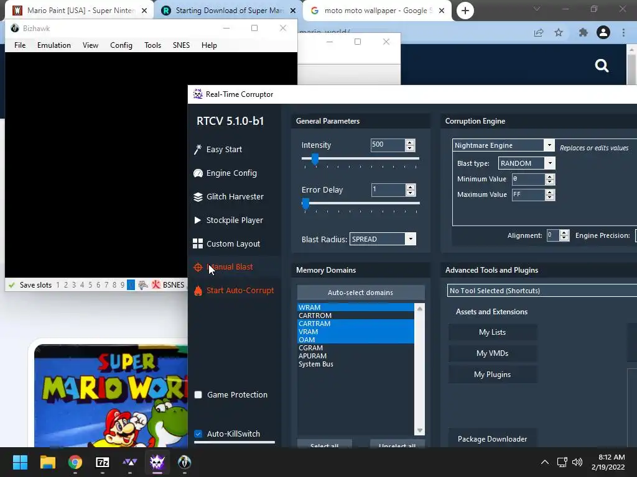The width and height of the screenshot is (637, 477).
Task: Open Package Downloader button
Action: (x=493, y=439)
